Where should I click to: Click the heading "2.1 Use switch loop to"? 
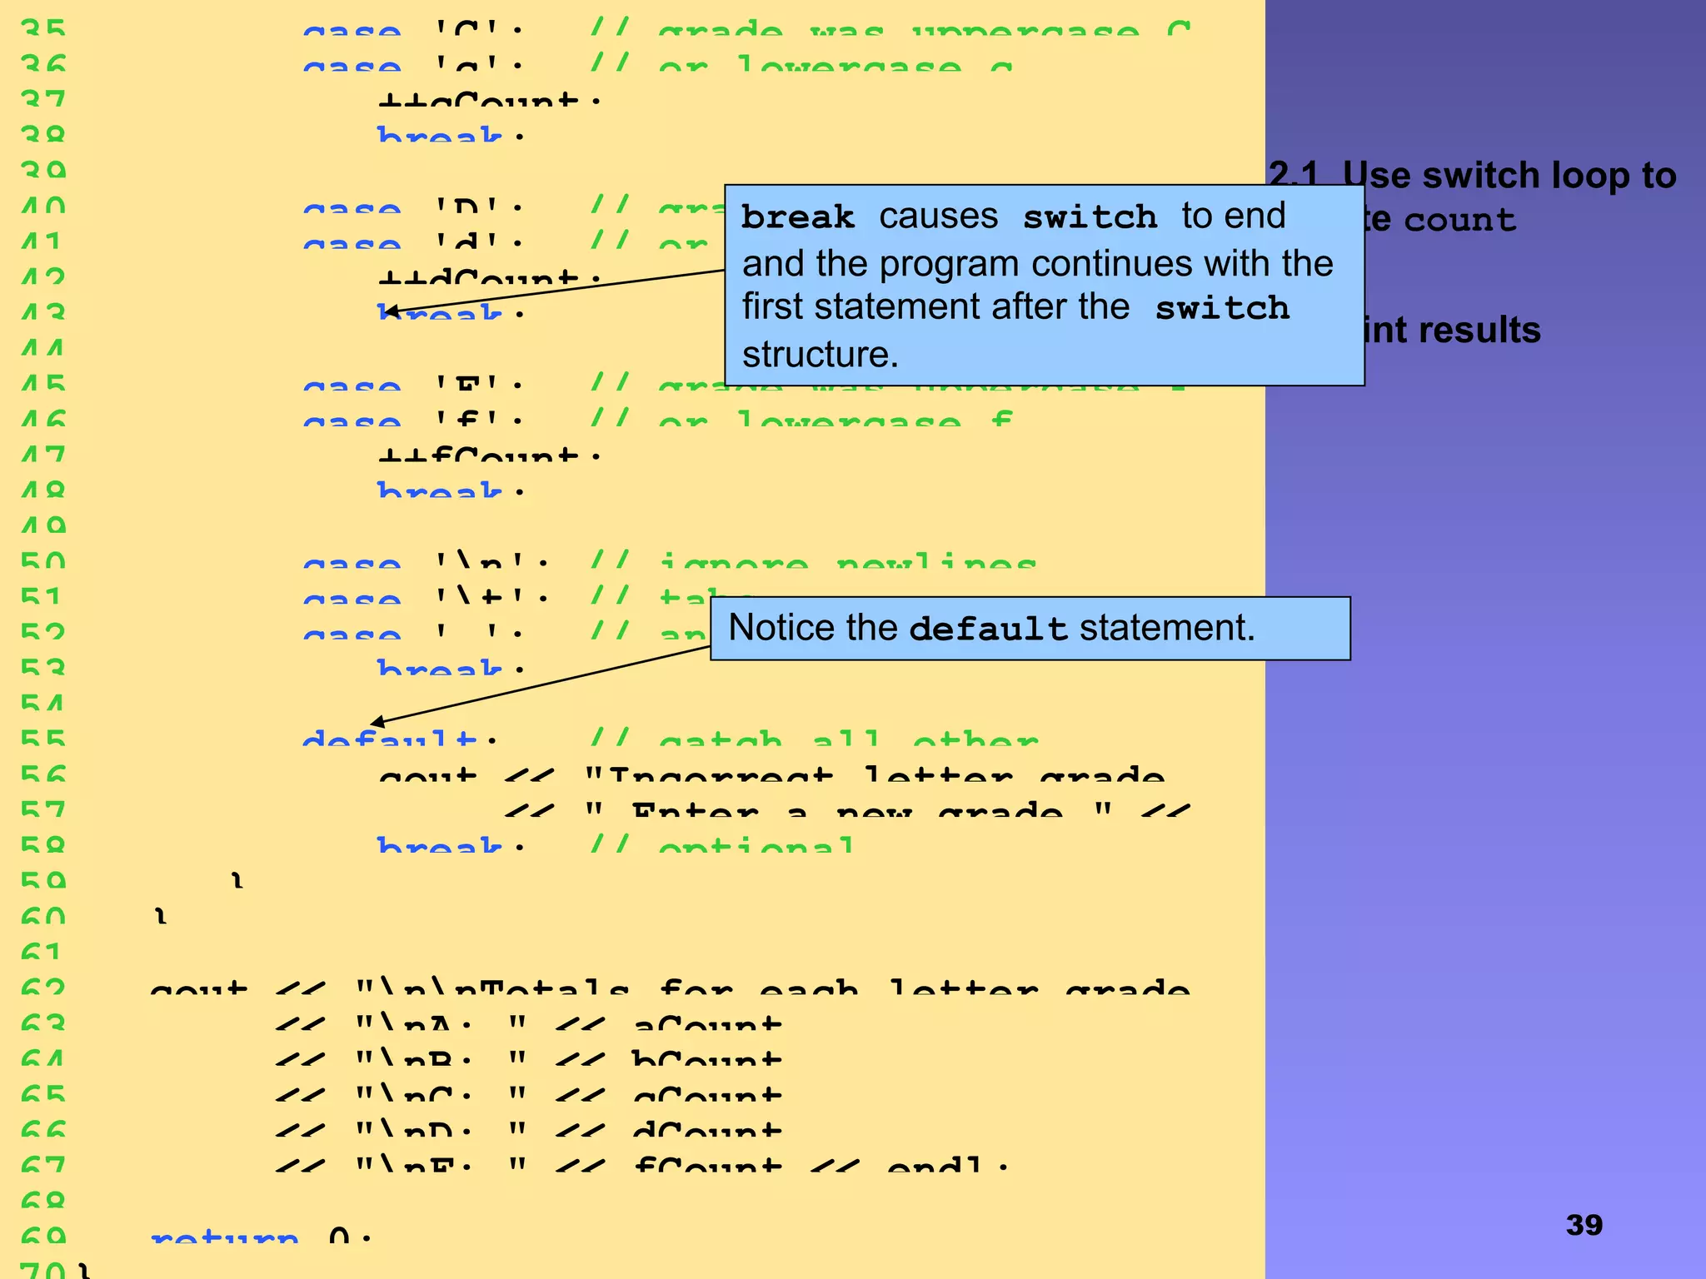pyautogui.click(x=1472, y=176)
